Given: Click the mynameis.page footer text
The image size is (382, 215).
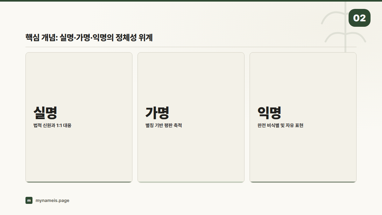Looking at the screenshot, I should [53, 200].
